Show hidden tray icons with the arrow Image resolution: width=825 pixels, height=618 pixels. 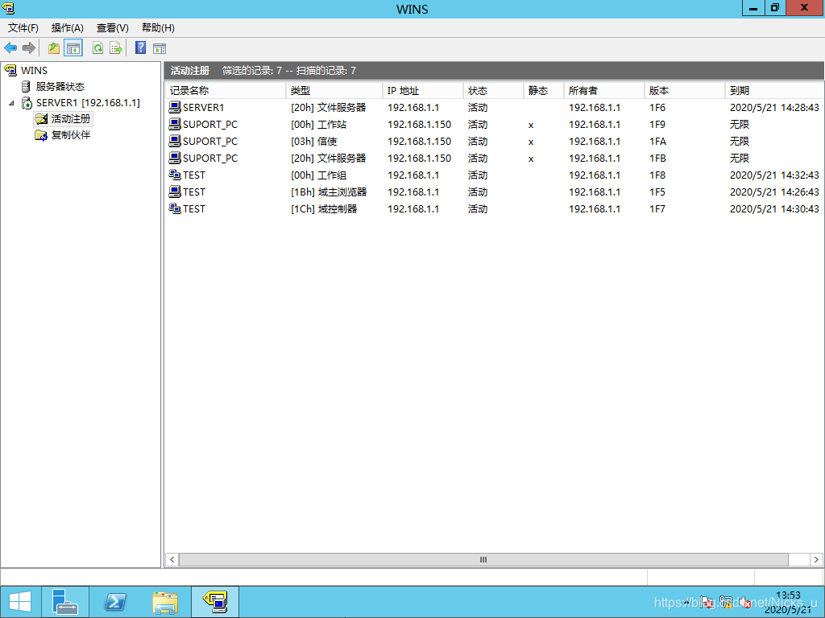point(688,602)
